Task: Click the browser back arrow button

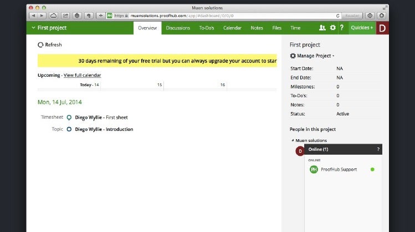Action: click(33, 16)
